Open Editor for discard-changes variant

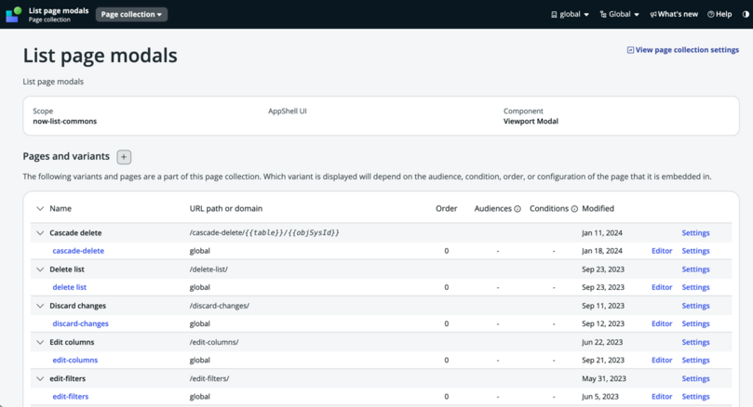click(662, 323)
